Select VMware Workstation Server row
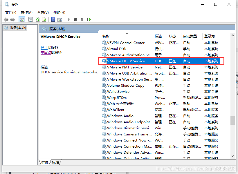This screenshot has width=238, height=174. point(161,79)
